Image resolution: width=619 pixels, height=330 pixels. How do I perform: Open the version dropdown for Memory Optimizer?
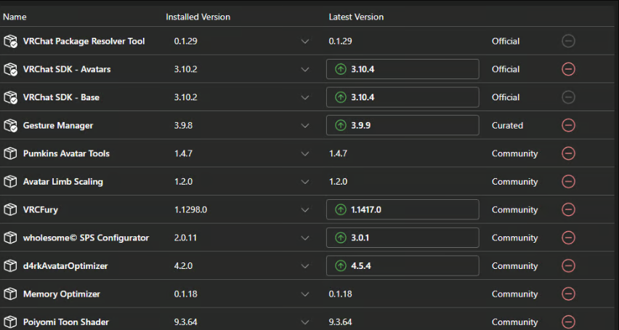(305, 294)
